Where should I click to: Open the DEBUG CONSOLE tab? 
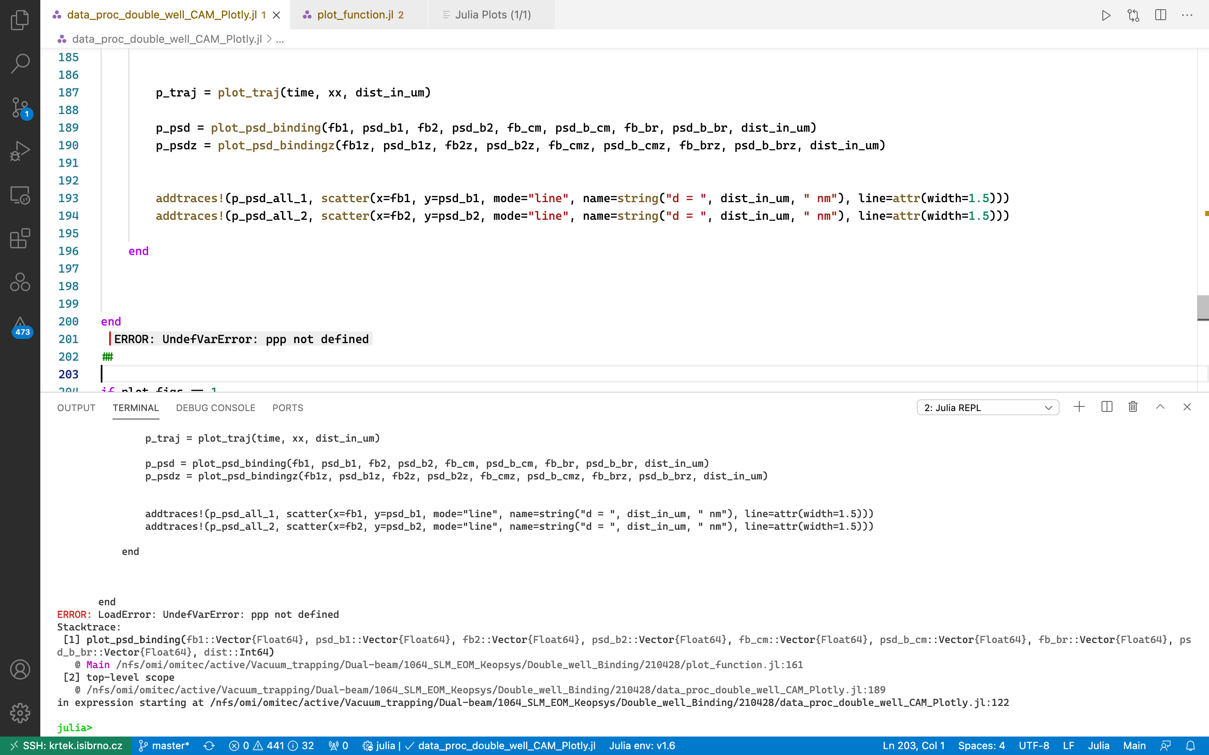coord(215,407)
